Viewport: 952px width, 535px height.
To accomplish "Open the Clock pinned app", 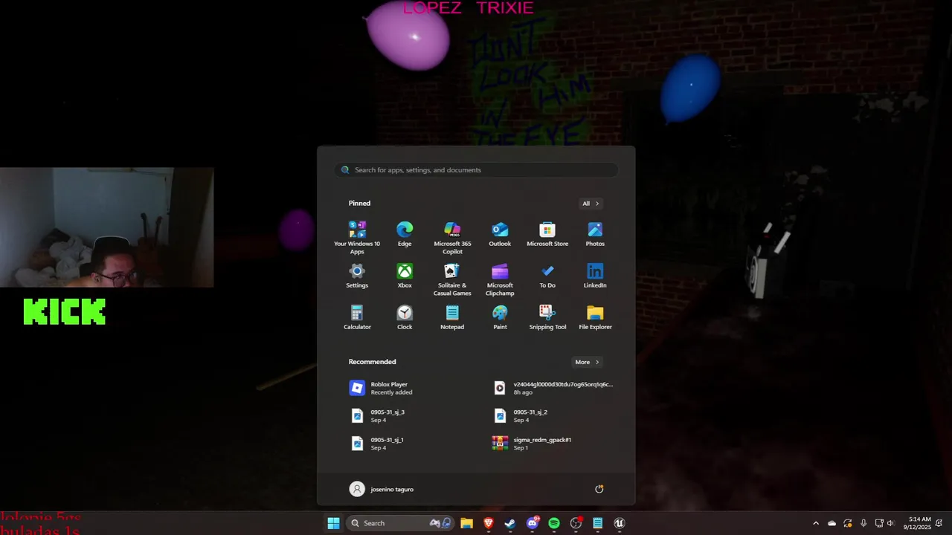I will 405,317.
